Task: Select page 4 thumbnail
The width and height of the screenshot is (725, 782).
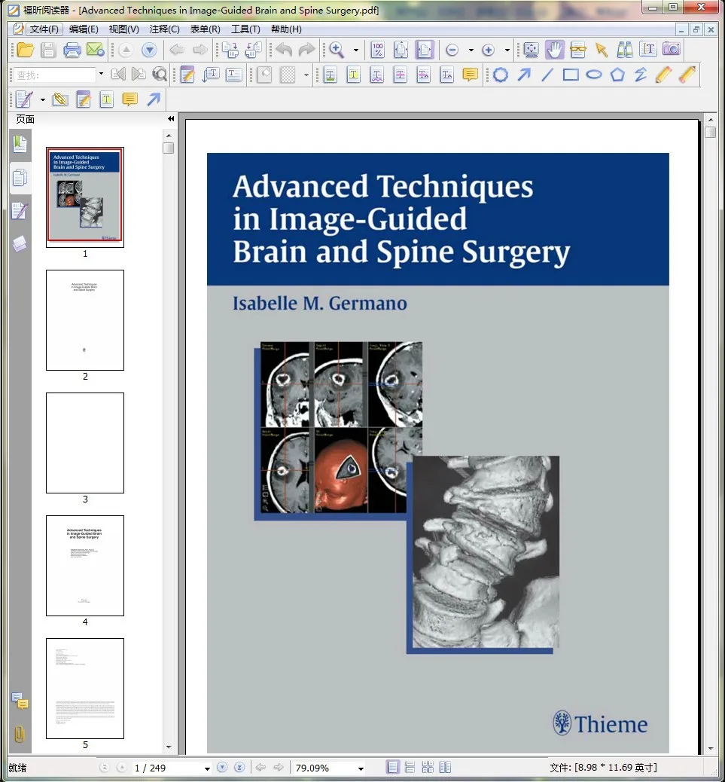Action: [x=85, y=566]
